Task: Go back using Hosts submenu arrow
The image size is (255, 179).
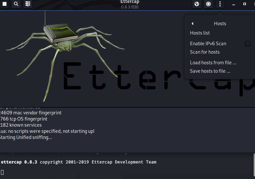Action: (x=192, y=24)
